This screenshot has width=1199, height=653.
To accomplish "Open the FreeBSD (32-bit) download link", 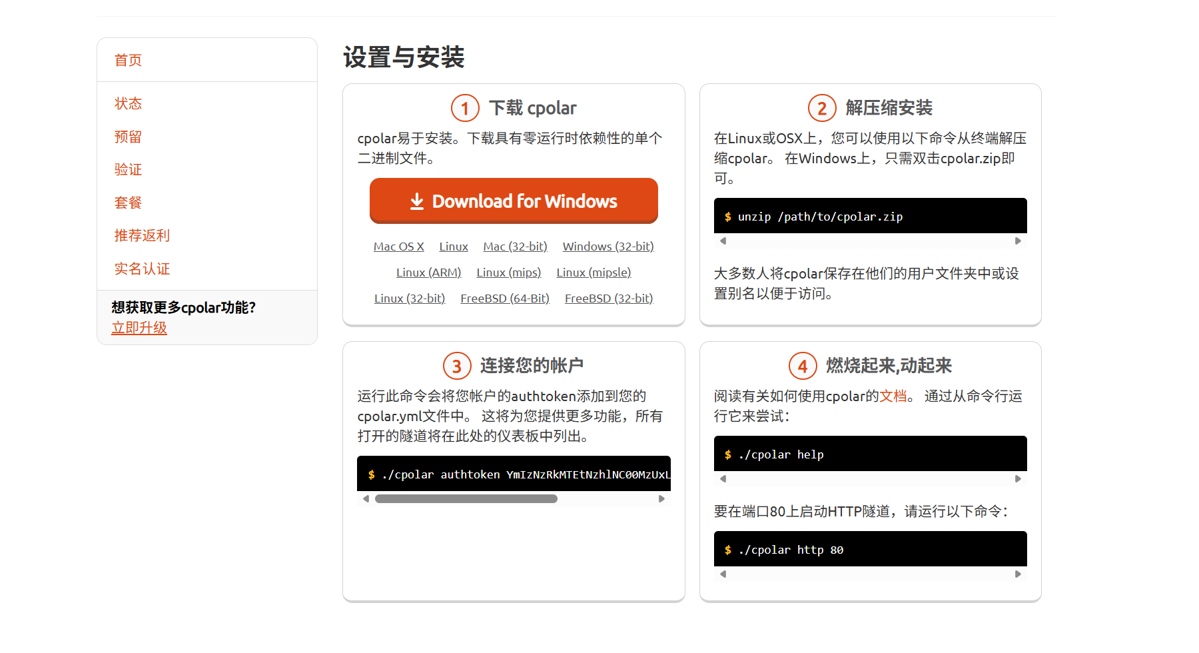I will [x=609, y=299].
